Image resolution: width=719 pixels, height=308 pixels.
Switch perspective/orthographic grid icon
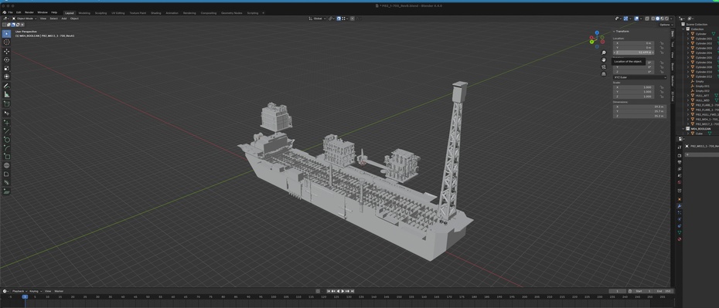tap(604, 73)
